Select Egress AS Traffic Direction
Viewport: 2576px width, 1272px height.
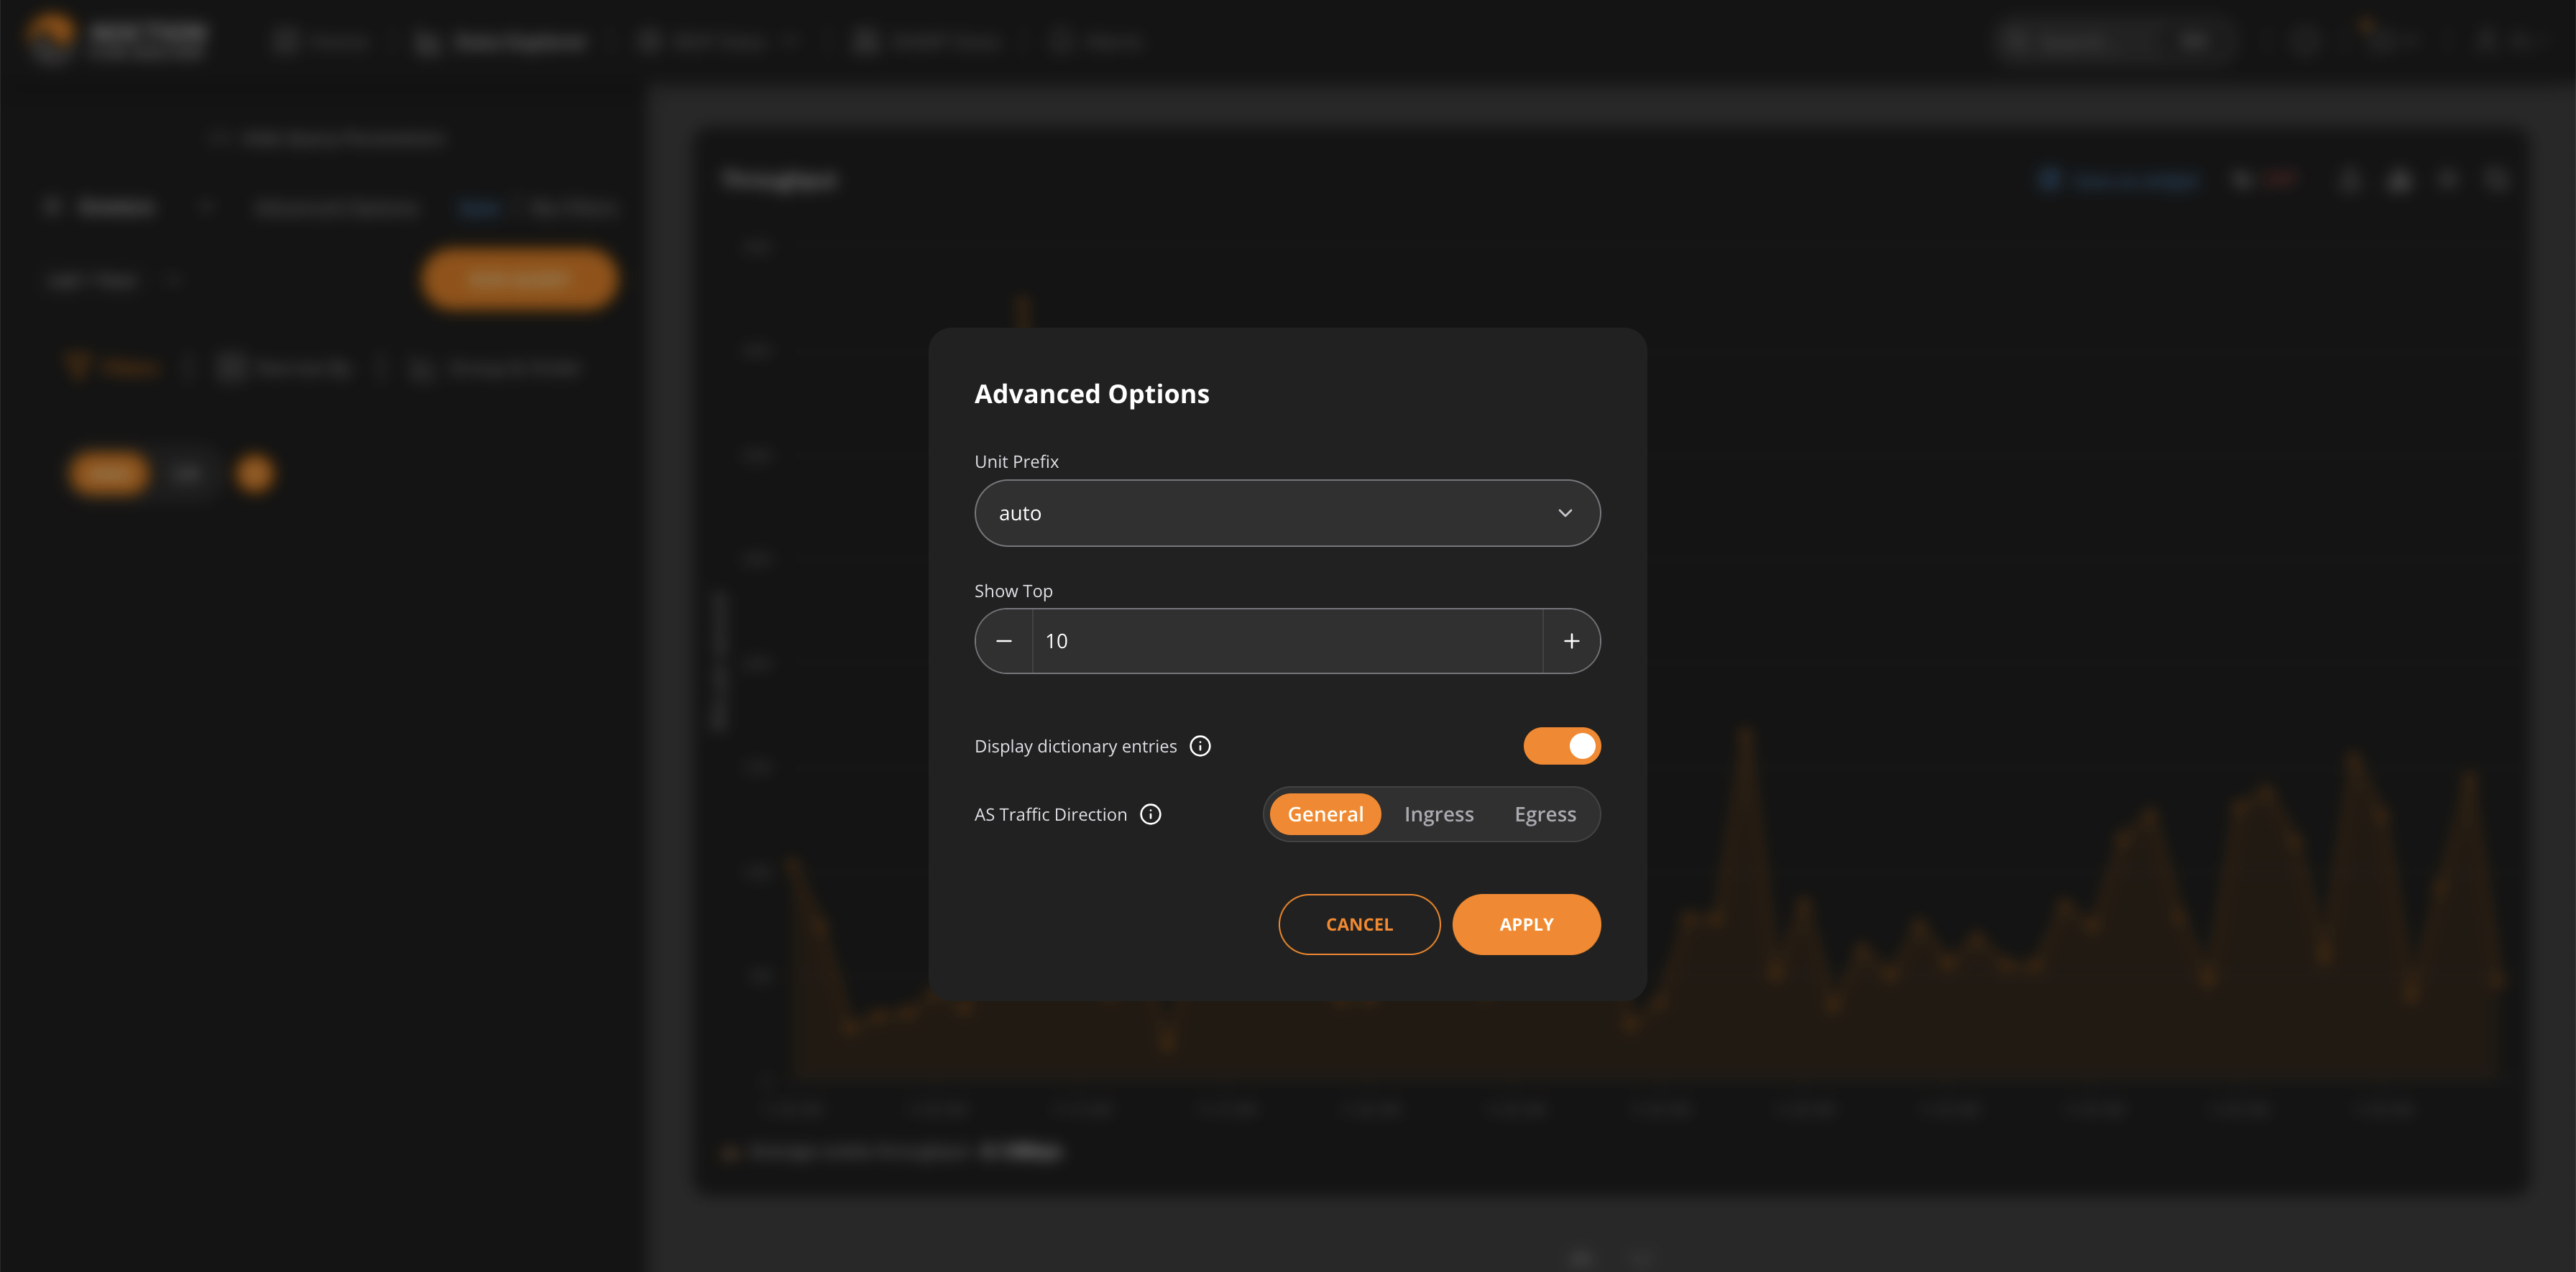[x=1545, y=814]
